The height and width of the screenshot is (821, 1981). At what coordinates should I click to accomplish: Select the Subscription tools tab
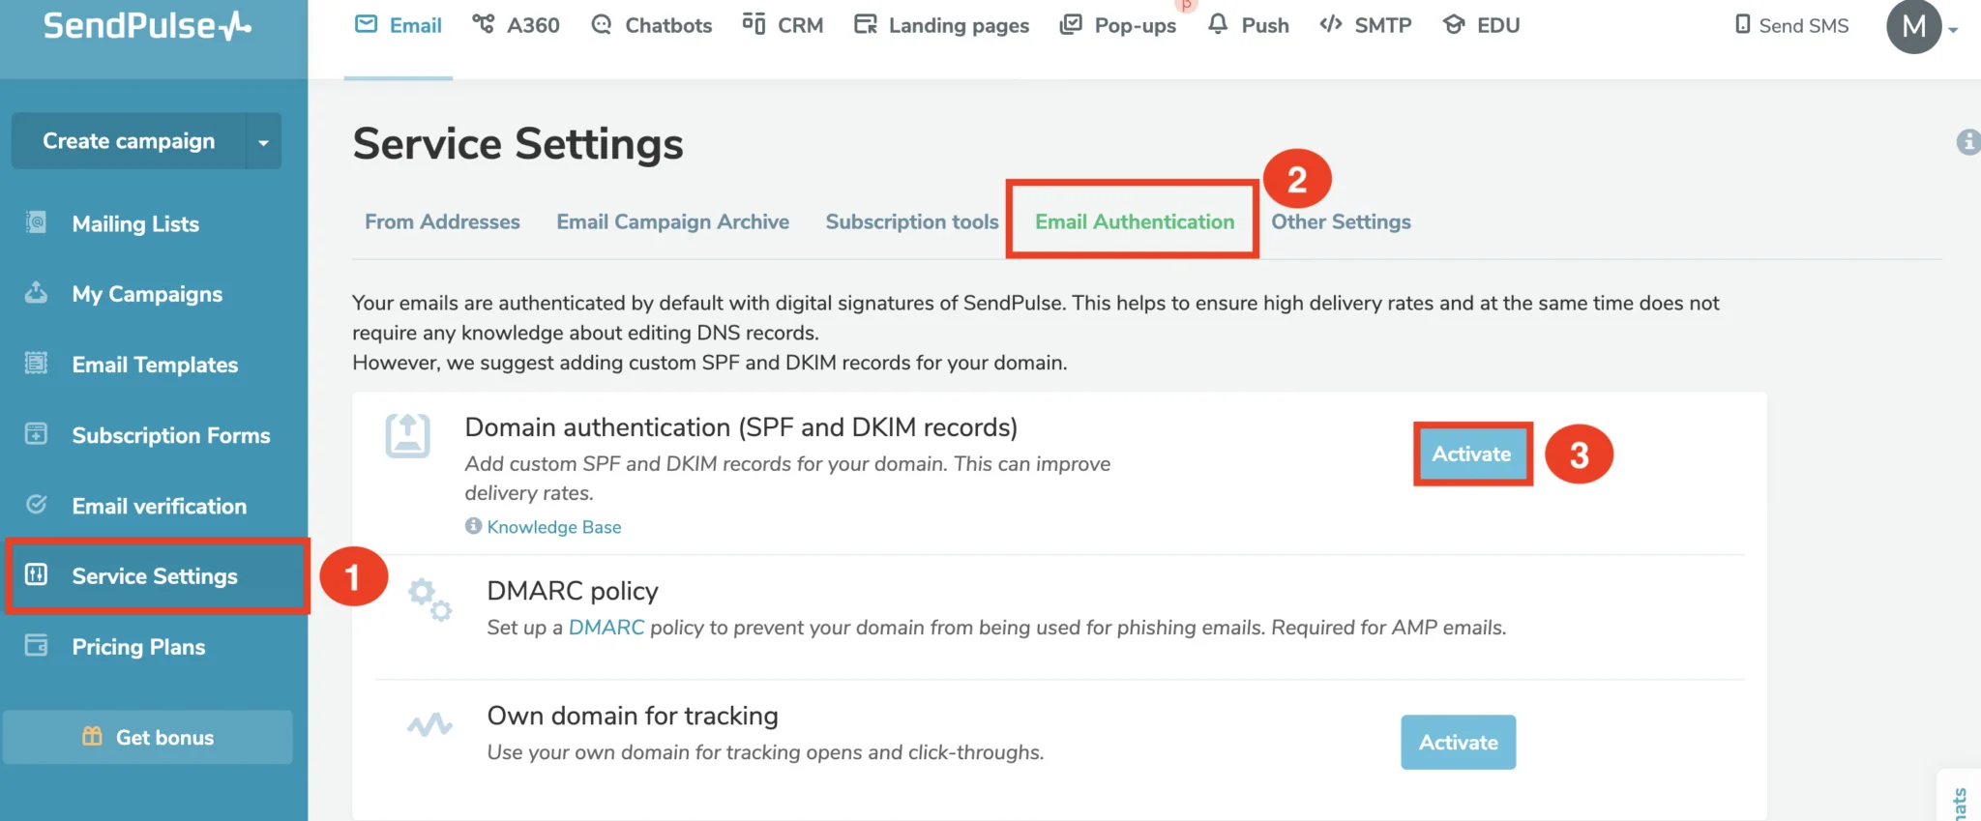[x=912, y=221]
